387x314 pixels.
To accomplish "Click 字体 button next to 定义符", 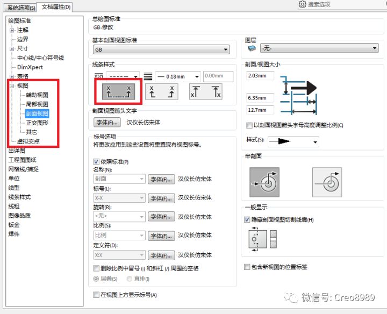I will (x=161, y=255).
